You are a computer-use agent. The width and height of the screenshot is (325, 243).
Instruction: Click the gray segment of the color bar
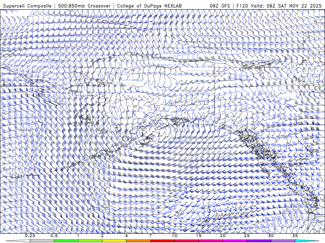[42, 241]
